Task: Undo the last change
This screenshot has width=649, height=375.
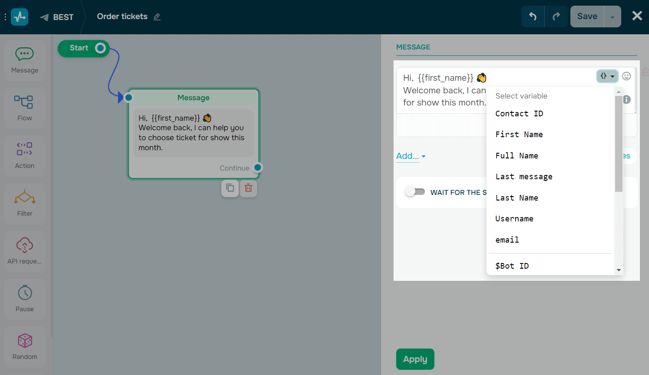Action: (x=533, y=16)
